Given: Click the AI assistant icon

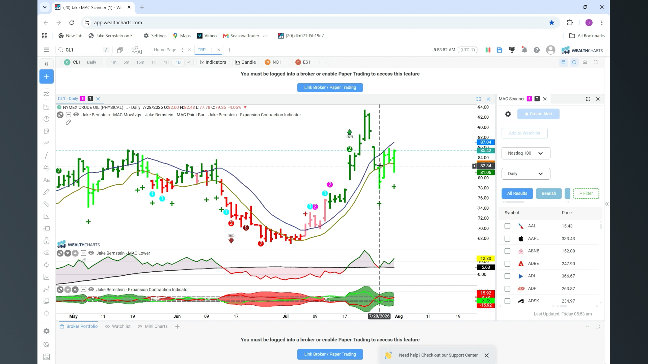Looking at the screenshot, I should pos(137,50).
